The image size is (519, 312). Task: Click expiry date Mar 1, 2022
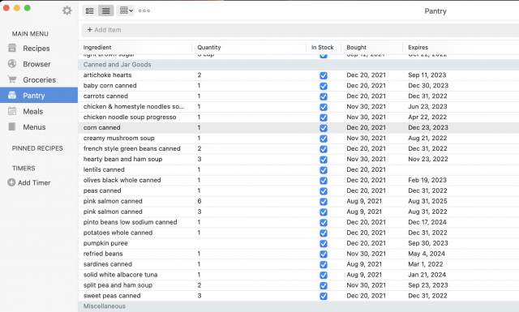(425, 264)
